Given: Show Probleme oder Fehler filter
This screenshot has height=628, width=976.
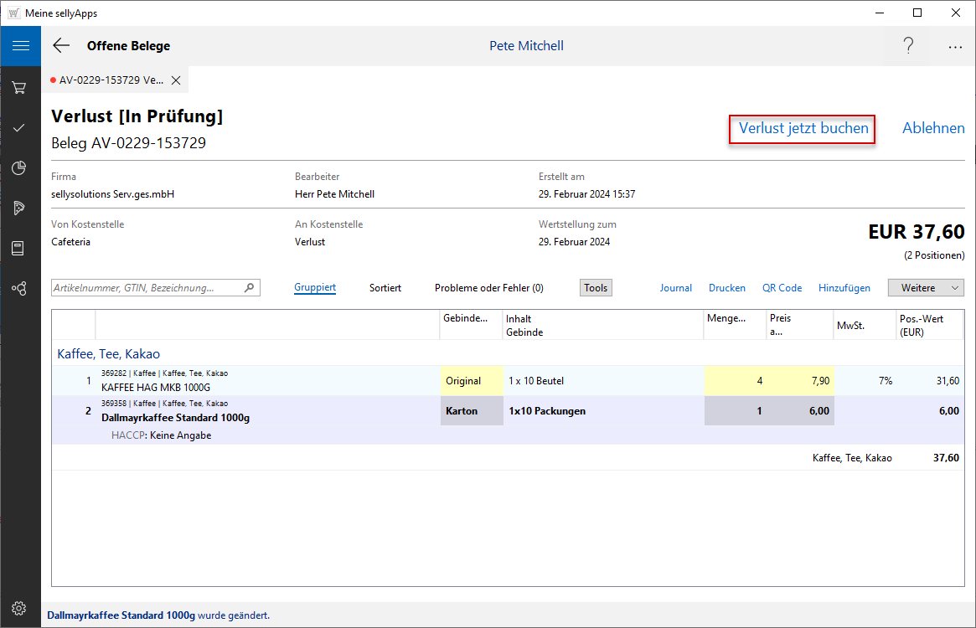Looking at the screenshot, I should [x=488, y=287].
